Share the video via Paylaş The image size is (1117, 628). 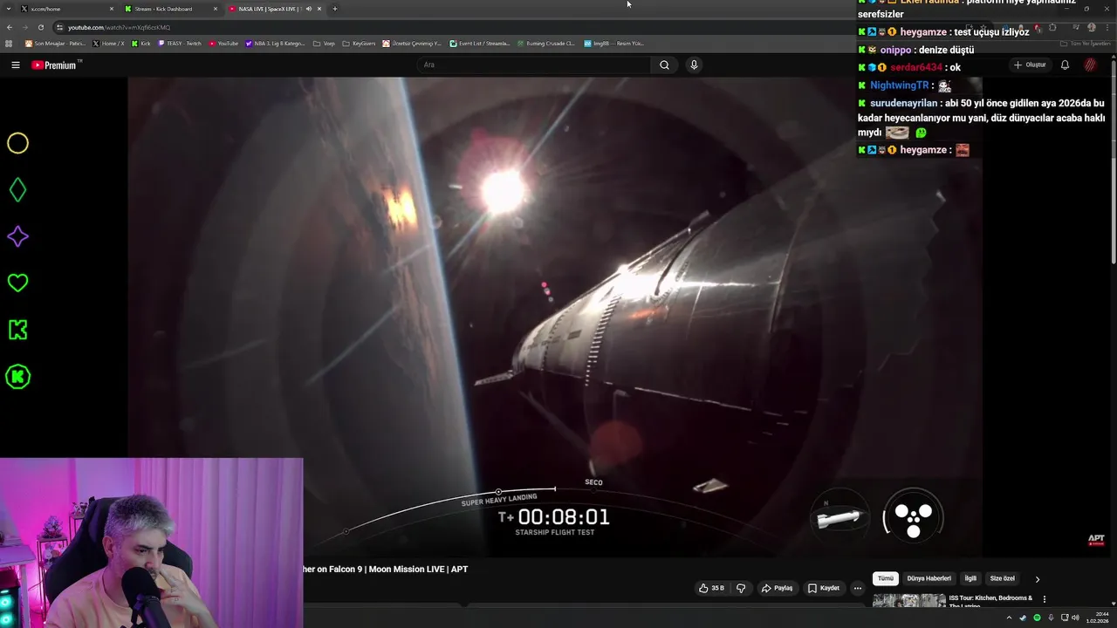pyautogui.click(x=777, y=588)
